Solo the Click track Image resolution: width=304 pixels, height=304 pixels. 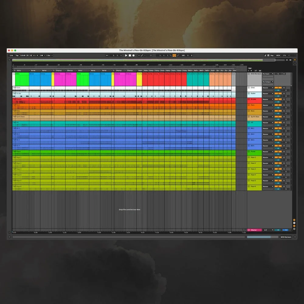coord(284,88)
